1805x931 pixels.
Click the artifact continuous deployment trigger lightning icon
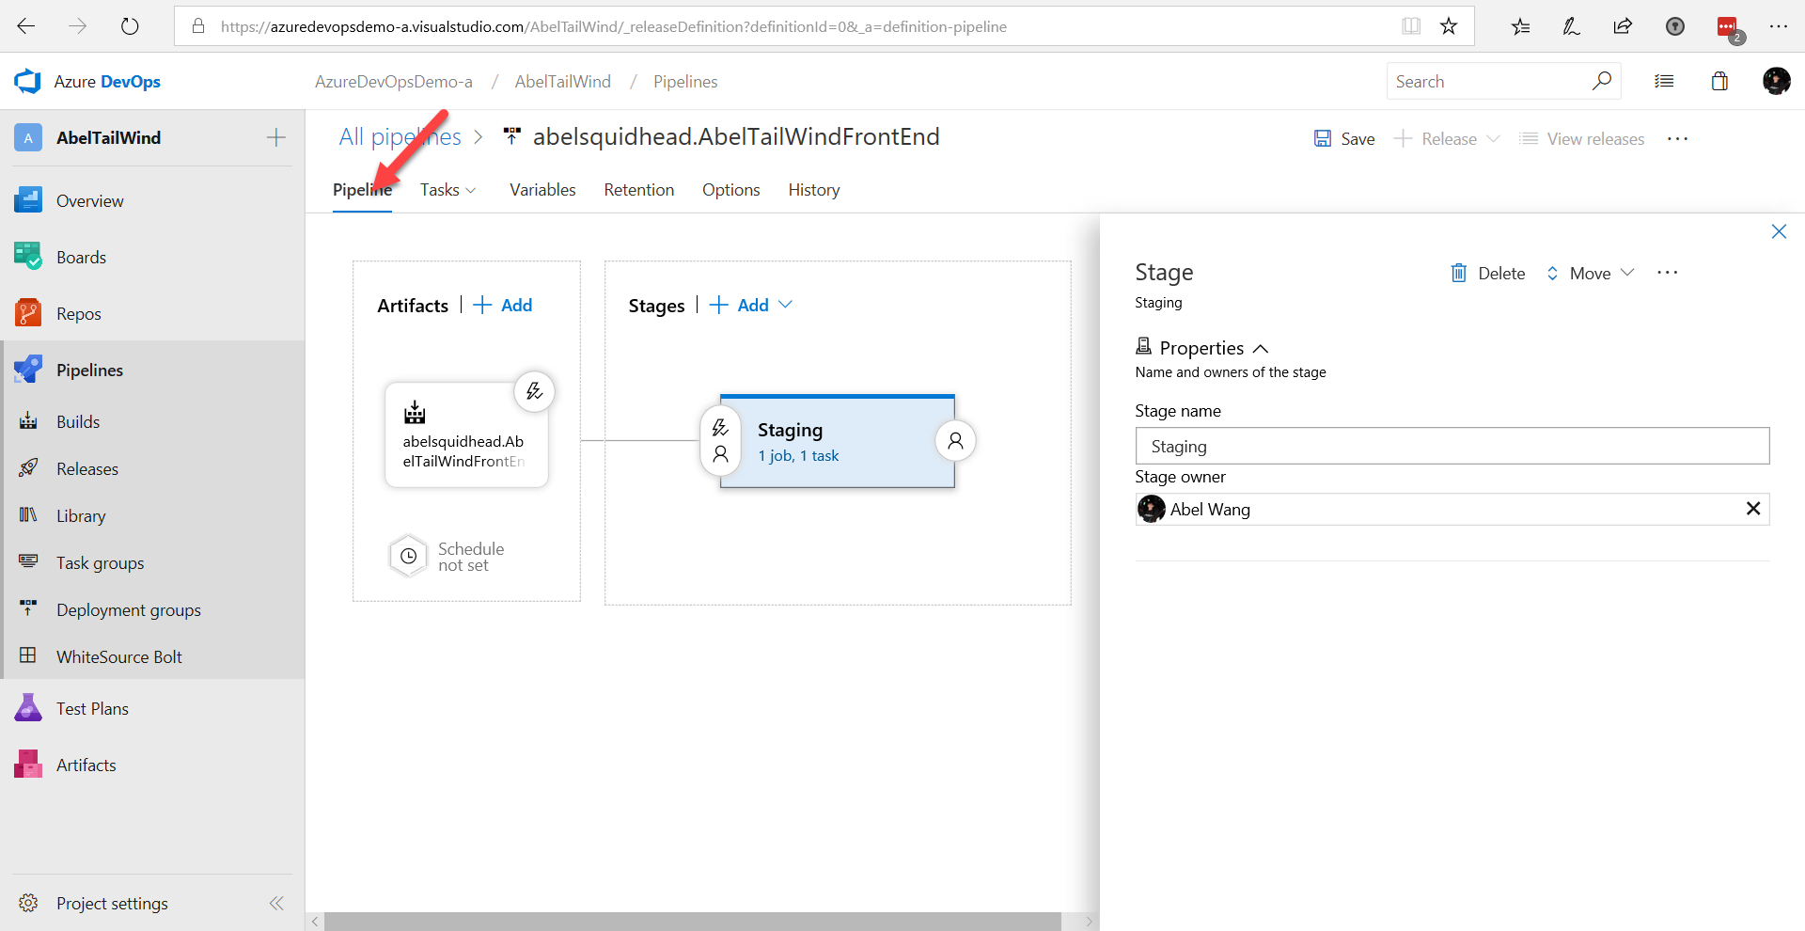tap(534, 391)
